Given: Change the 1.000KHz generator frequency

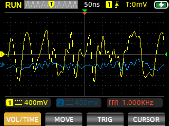Looking at the screenshot, I should point(138,103).
